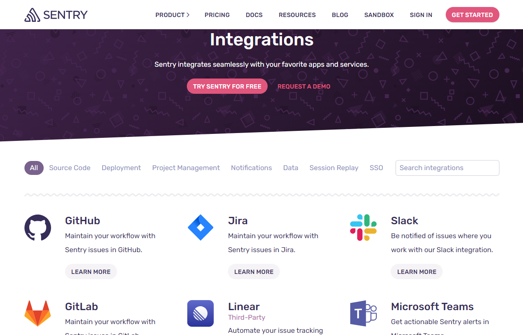Click the Third-Party label under Linear

247,317
